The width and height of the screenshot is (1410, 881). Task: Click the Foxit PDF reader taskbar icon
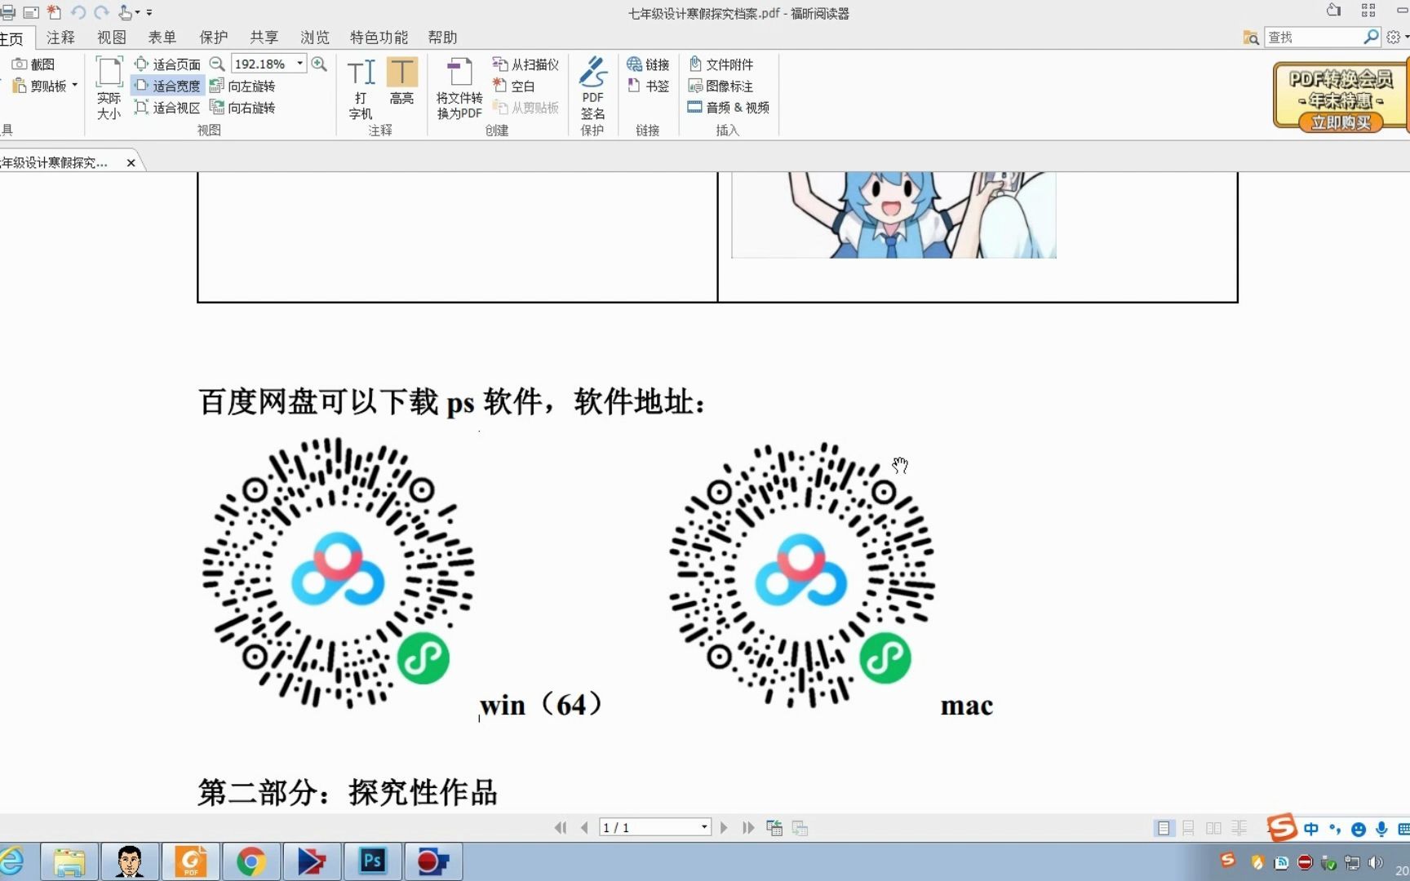coord(191,861)
